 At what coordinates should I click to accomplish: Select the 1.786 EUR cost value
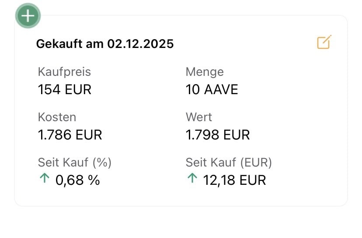coord(70,135)
